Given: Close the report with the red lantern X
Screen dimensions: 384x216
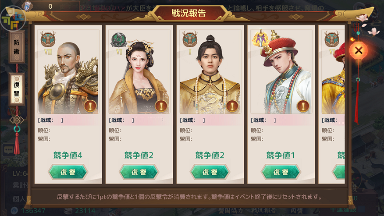Looking at the screenshot, I should point(359,51).
